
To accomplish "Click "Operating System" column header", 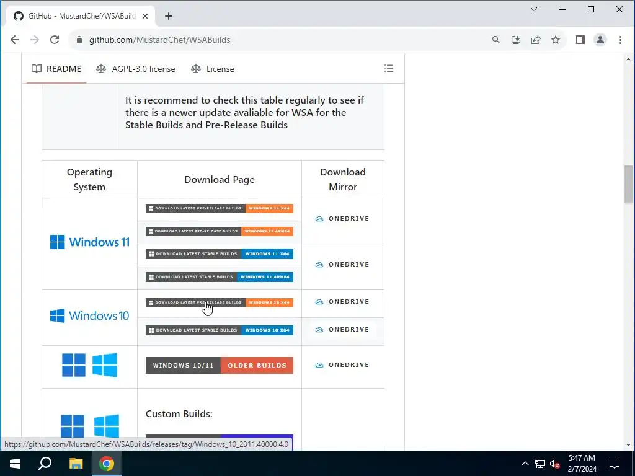I will pos(89,179).
